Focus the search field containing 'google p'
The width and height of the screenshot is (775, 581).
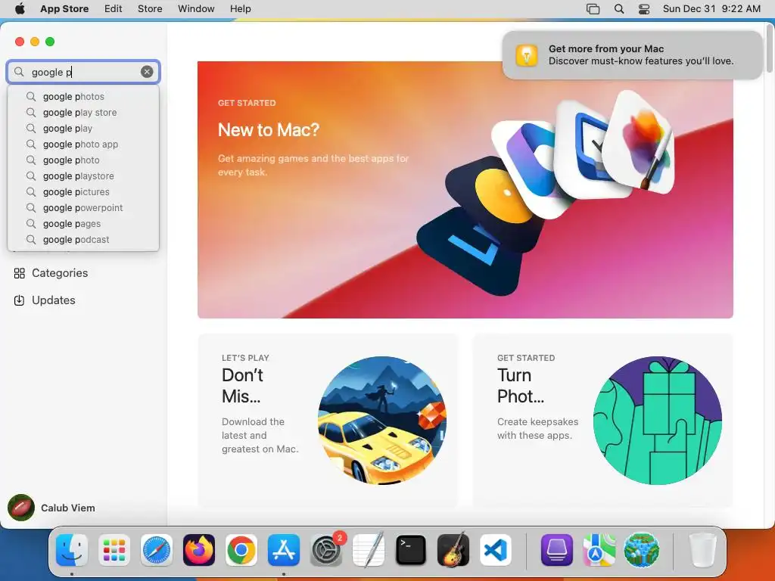(83, 72)
